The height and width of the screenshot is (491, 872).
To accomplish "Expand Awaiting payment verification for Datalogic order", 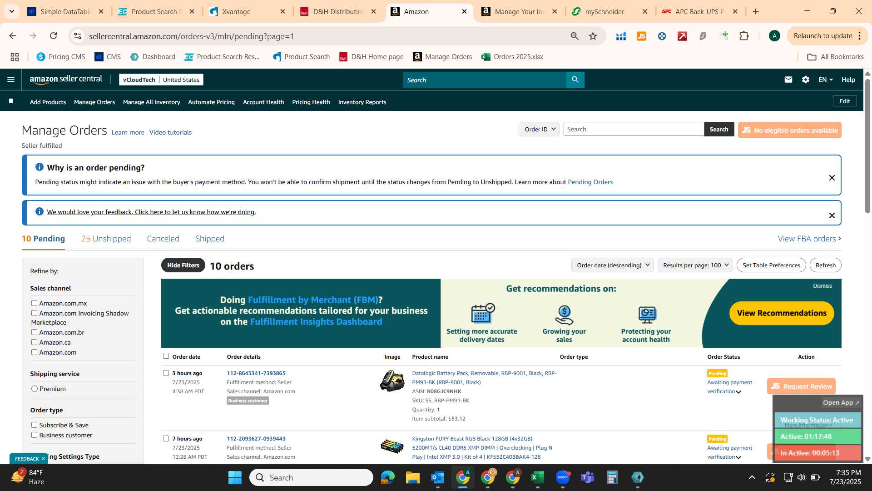I will 738,392.
